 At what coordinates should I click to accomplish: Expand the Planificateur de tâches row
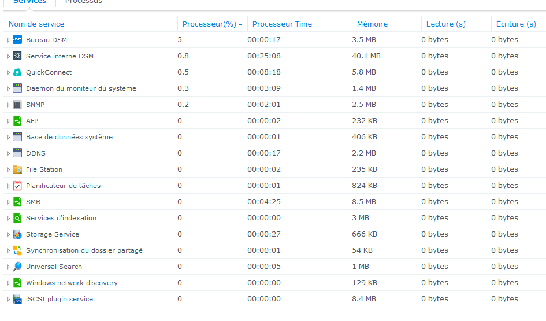[x=8, y=186]
